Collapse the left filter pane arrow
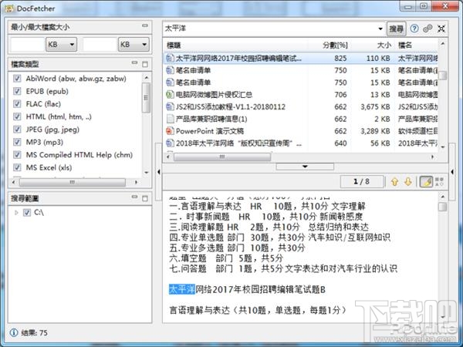Screen dimensions: 463x347 tap(158, 171)
